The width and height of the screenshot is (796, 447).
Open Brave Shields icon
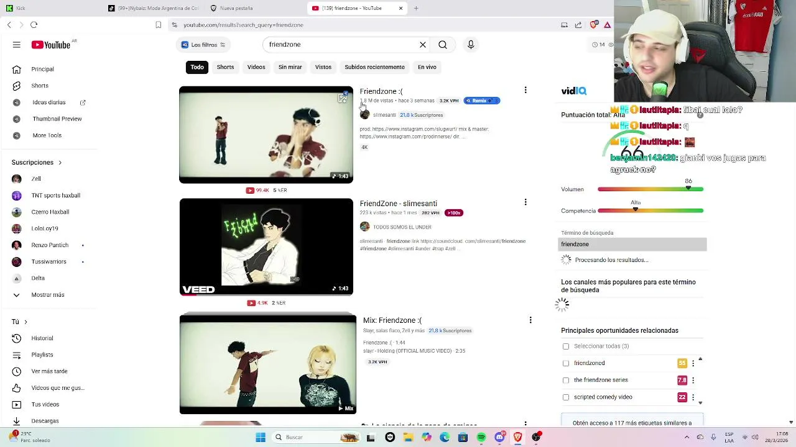click(x=594, y=25)
